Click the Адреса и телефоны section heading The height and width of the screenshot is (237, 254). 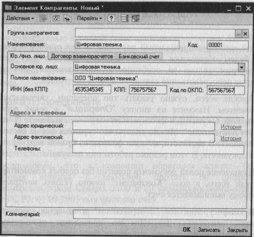pyautogui.click(x=38, y=113)
